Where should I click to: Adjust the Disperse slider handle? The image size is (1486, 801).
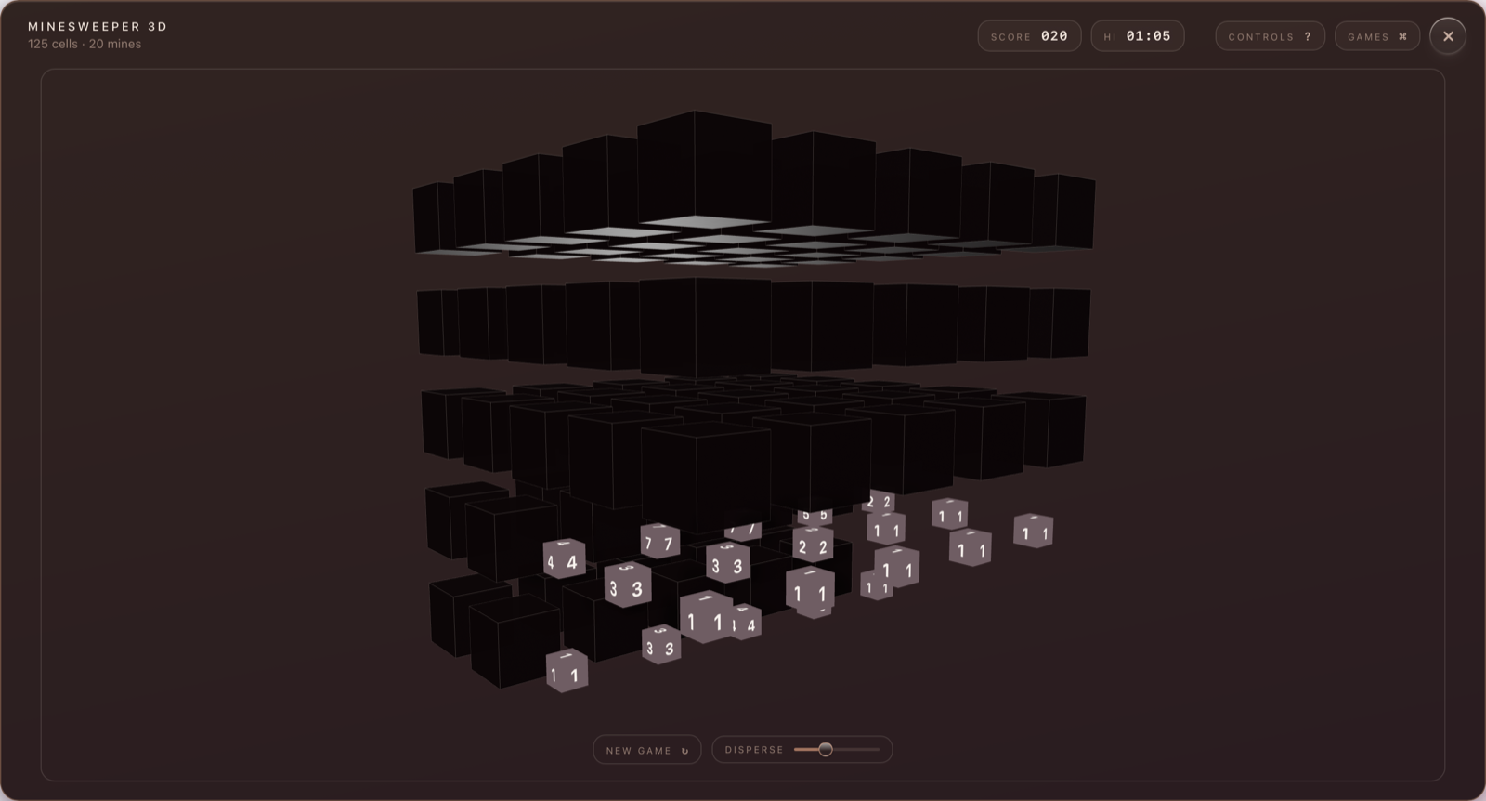click(x=825, y=749)
